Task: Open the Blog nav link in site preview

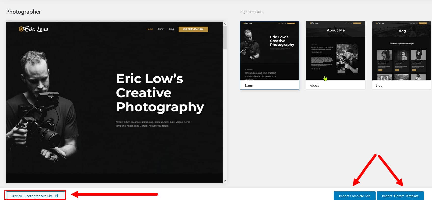Action: tap(171, 29)
